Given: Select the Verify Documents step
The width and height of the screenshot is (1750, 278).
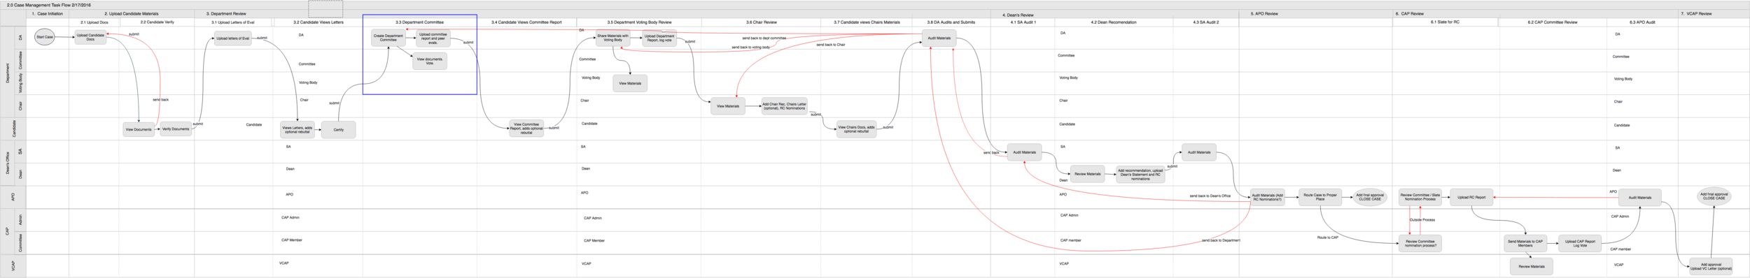Looking at the screenshot, I should [x=176, y=129].
